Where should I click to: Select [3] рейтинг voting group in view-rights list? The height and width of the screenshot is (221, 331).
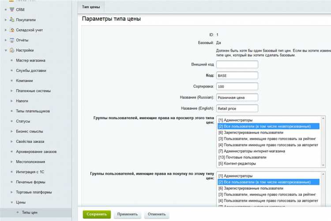click(268, 139)
